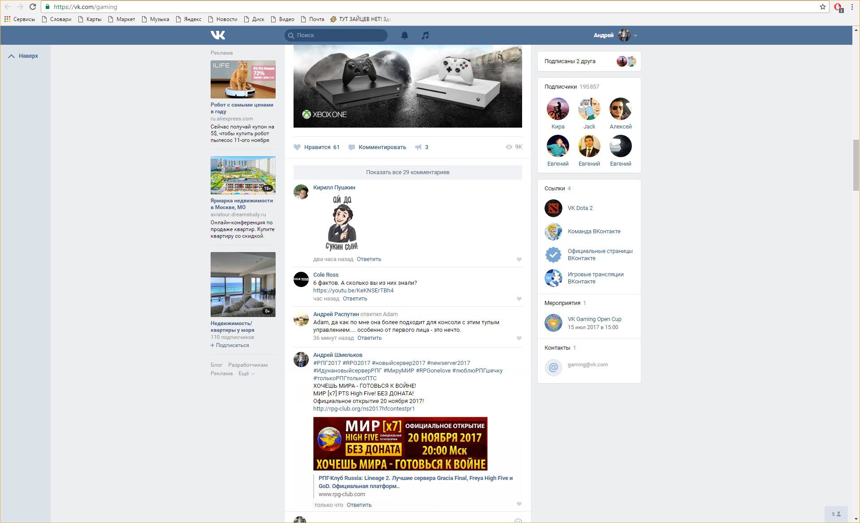Image resolution: width=860 pixels, height=523 pixels.
Task: Open the Блог footer link
Action: (216, 365)
